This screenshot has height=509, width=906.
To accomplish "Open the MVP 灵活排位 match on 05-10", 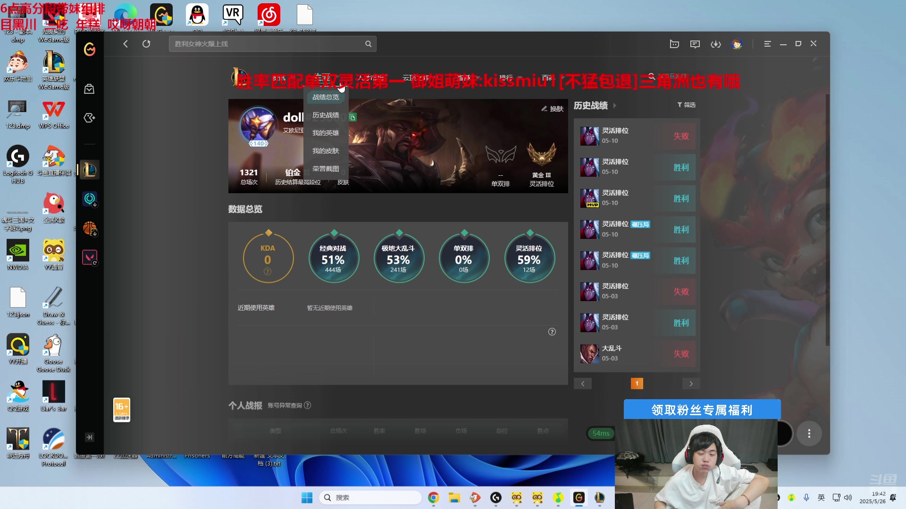I will pyautogui.click(x=637, y=198).
